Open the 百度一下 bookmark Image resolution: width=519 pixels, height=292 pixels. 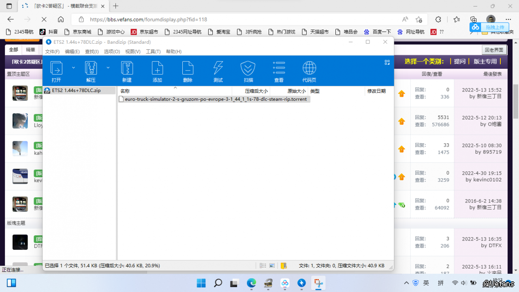pyautogui.click(x=377, y=32)
